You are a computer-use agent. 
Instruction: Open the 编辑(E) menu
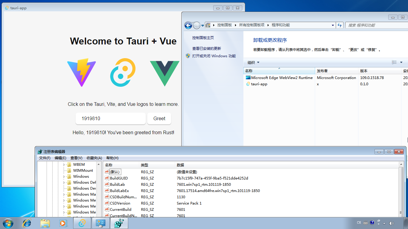[x=60, y=158]
